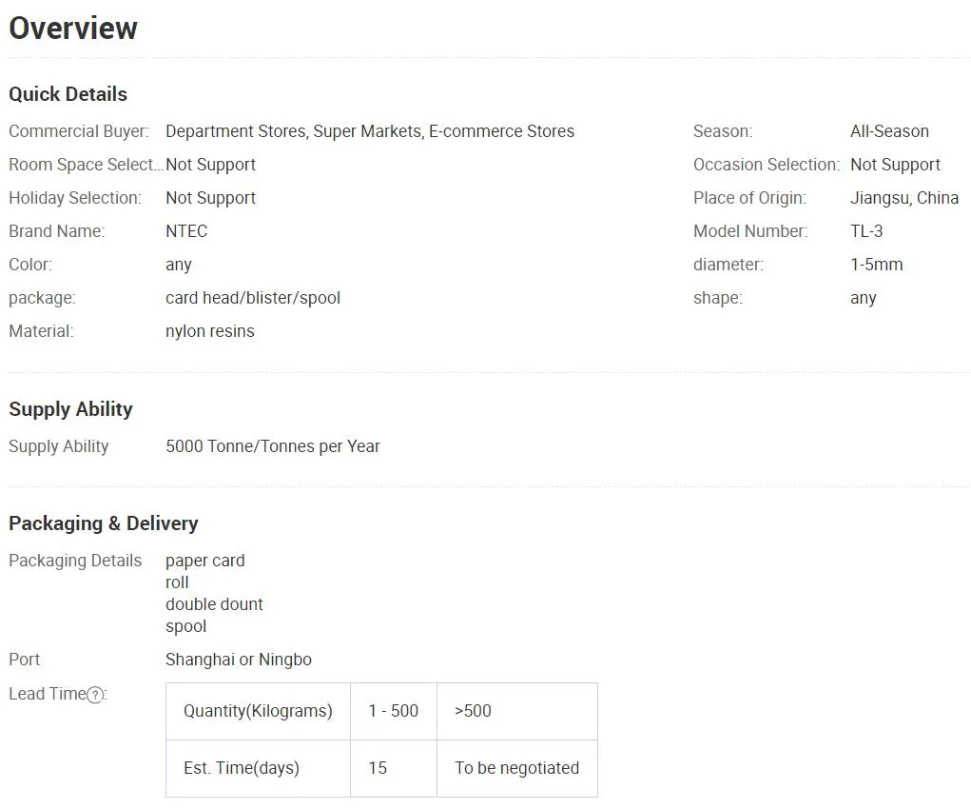Click the card head/blister/spool package value
The width and height of the screenshot is (971, 809).
click(x=253, y=298)
